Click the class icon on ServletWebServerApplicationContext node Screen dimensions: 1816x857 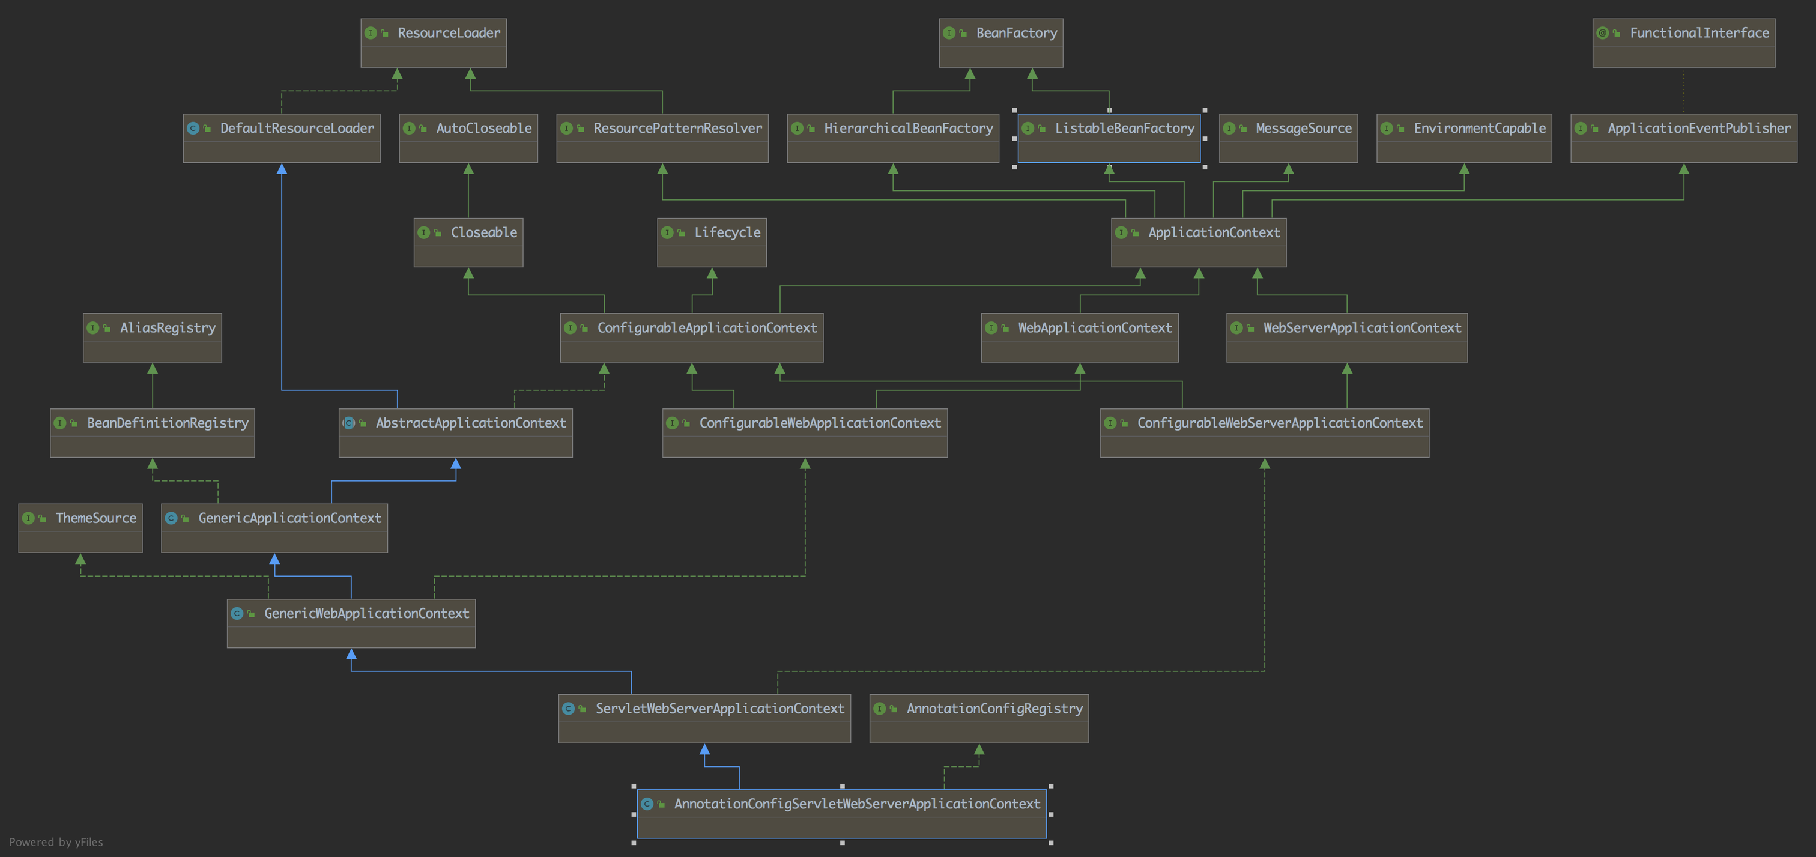click(568, 709)
